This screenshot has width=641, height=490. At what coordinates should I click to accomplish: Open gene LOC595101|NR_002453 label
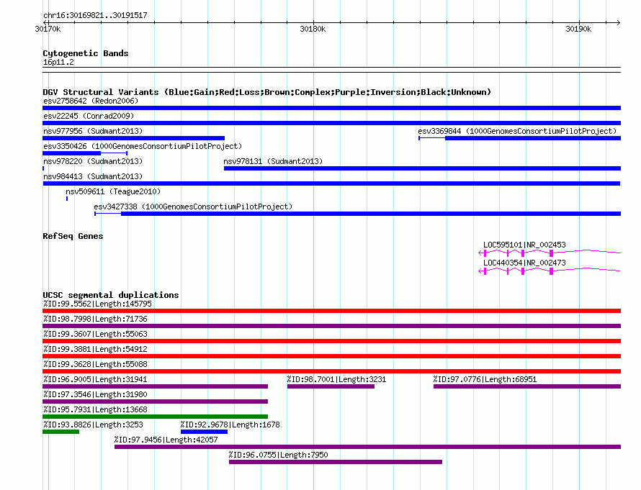tap(524, 245)
